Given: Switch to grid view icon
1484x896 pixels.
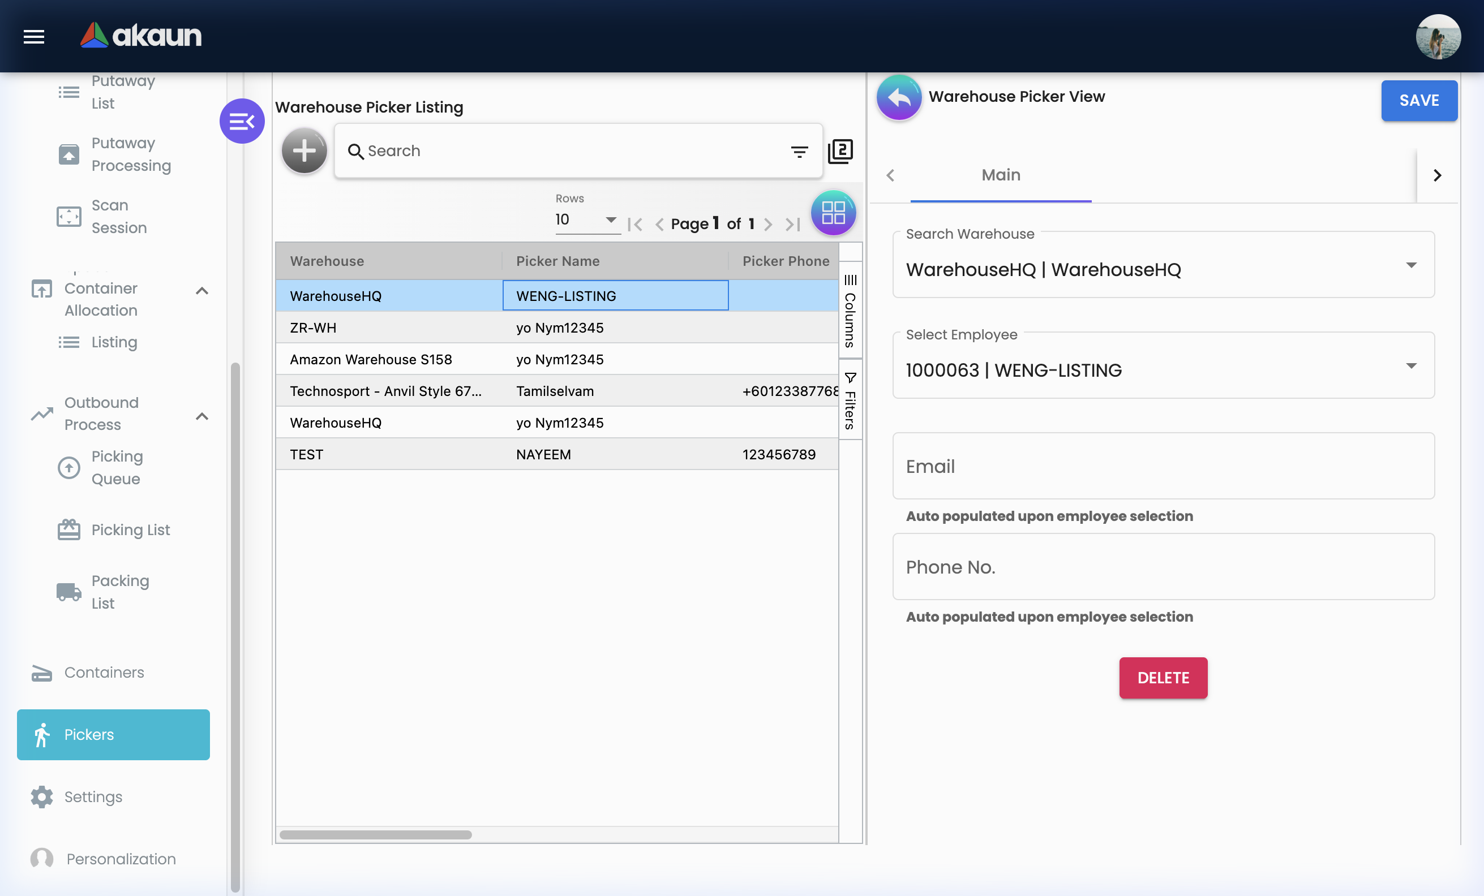Looking at the screenshot, I should (833, 213).
